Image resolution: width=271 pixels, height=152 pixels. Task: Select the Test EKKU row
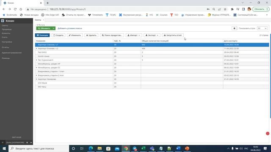pos(152,52)
